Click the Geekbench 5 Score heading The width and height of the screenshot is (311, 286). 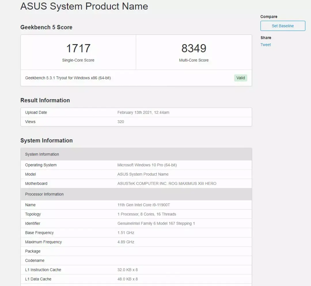[46, 27]
